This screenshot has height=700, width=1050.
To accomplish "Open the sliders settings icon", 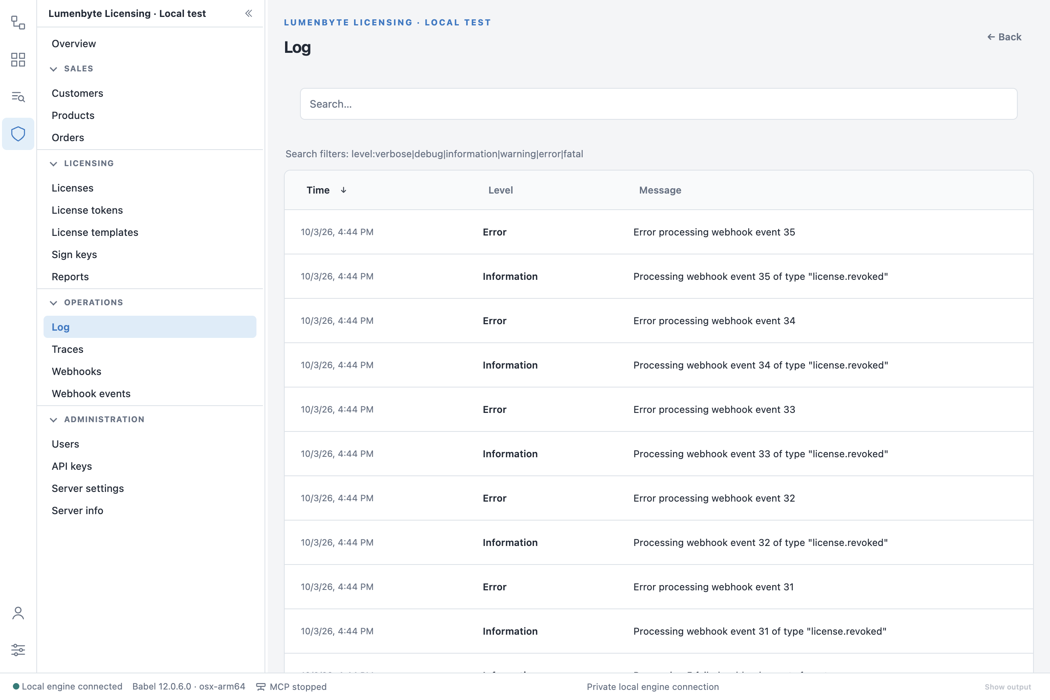I will 18,650.
